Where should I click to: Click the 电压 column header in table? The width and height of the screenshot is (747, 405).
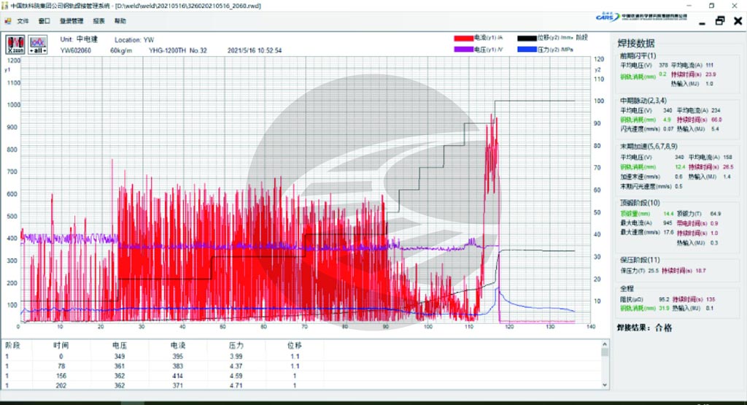tap(120, 344)
